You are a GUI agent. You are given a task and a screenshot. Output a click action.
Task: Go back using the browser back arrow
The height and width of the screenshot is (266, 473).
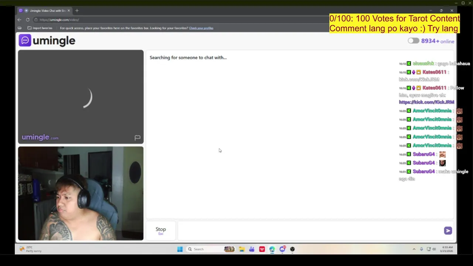19,20
